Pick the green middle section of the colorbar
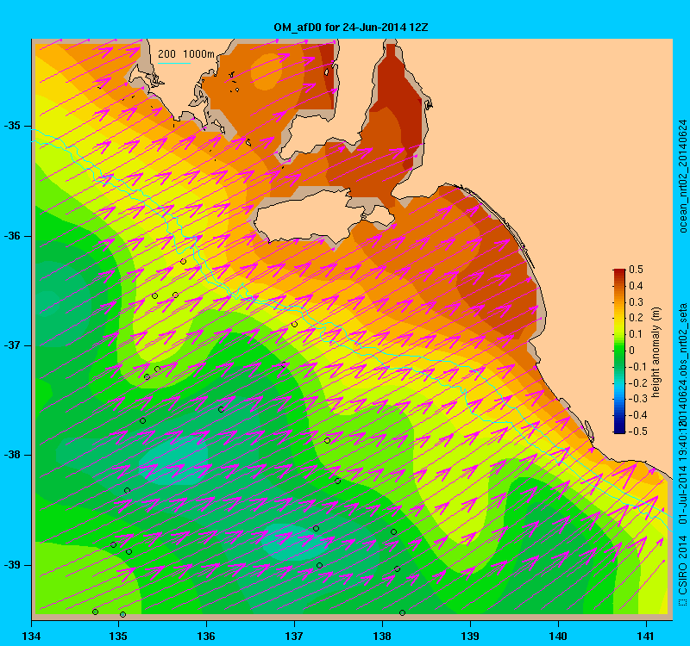Viewport: 690px width, 646px height. tap(619, 351)
